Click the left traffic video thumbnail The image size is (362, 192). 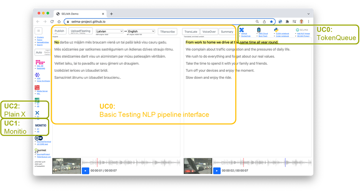tap(67, 166)
